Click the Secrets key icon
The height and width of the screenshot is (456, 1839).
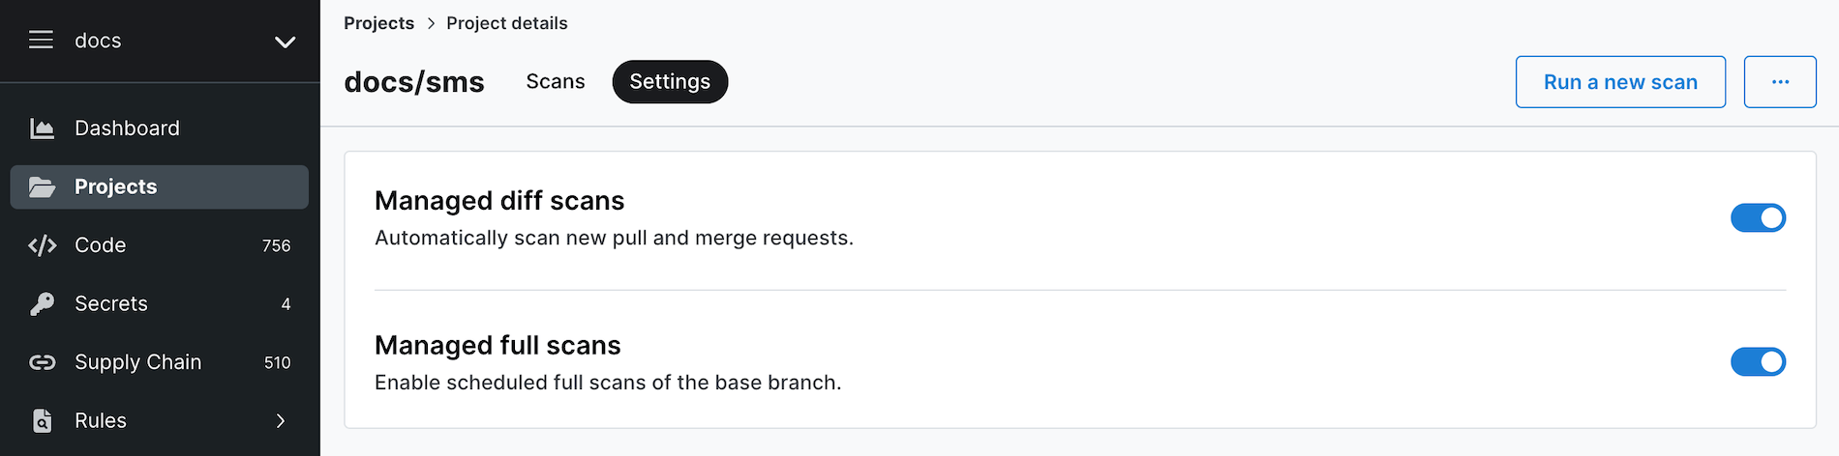[42, 304]
